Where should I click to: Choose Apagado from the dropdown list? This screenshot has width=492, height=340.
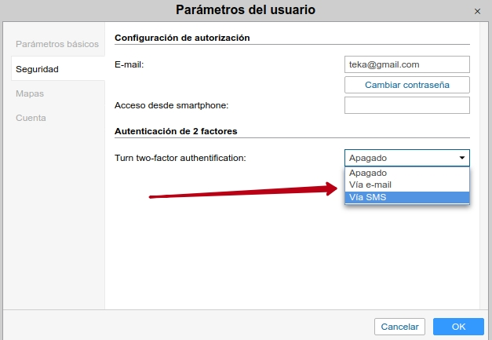[368, 173]
